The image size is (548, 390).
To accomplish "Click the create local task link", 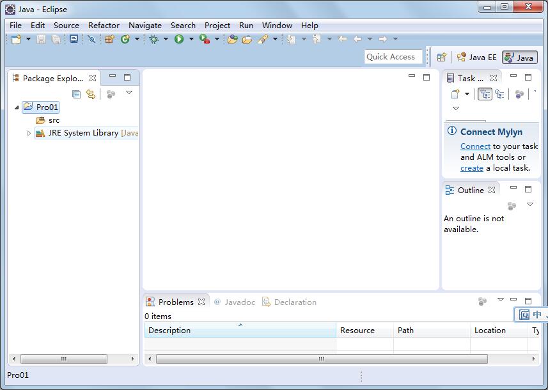I will 472,168.
